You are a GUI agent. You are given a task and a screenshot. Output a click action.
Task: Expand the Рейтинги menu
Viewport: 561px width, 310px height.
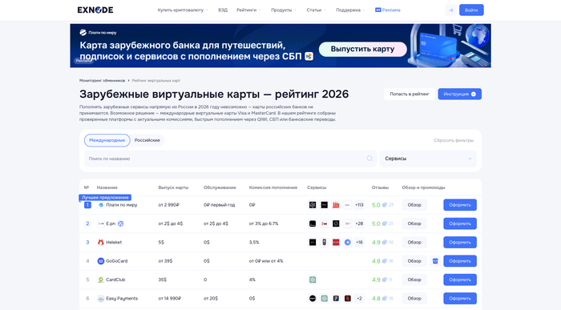pyautogui.click(x=248, y=10)
